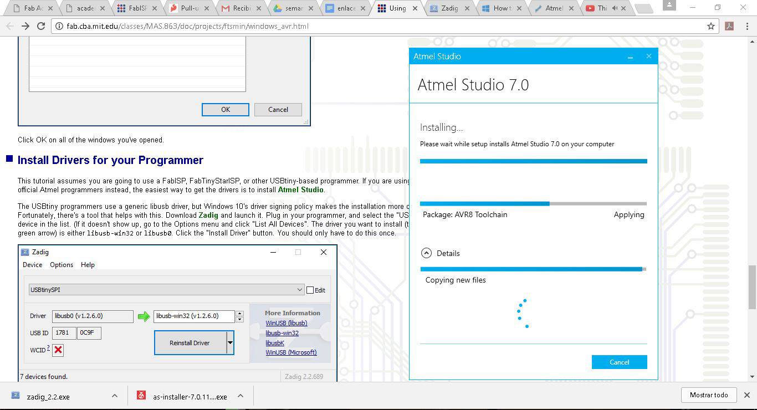The width and height of the screenshot is (757, 410).
Task: Open the zadig_2.2.exe downloaded file
Action: [48, 397]
